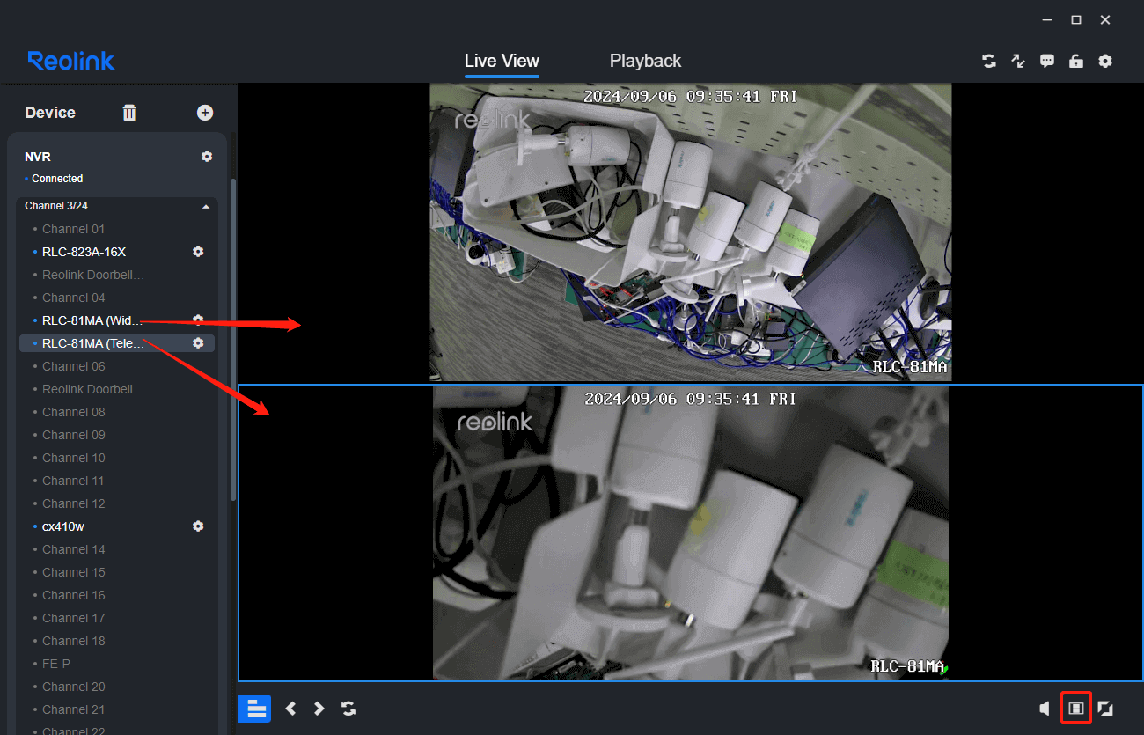Open settings gear for cx410w
The width and height of the screenshot is (1144, 735).
click(x=198, y=526)
